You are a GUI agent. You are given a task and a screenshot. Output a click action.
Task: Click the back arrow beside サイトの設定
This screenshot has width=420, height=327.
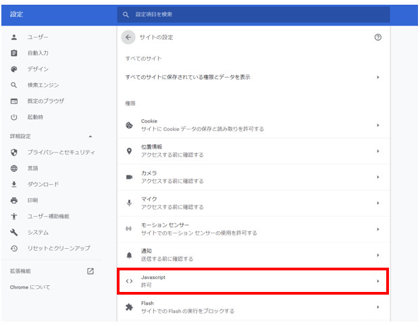[x=128, y=37]
